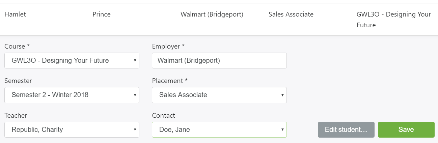Expand the Semester dropdown
This screenshot has width=438, height=143.
[x=72, y=95]
